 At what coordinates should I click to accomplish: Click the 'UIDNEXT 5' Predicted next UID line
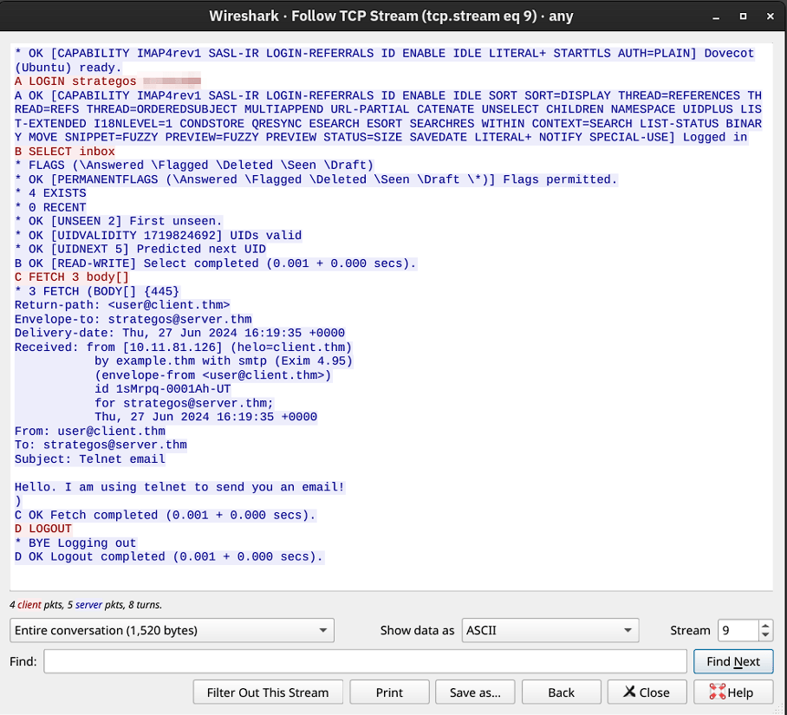pyautogui.click(x=140, y=250)
